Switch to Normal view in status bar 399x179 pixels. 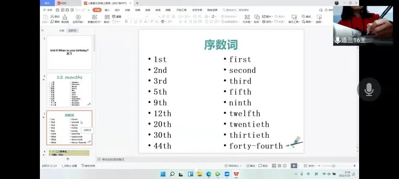click(274, 166)
